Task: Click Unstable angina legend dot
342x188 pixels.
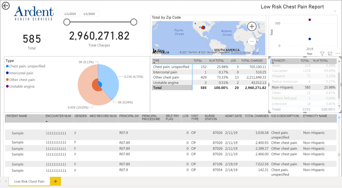Action: point(7,87)
